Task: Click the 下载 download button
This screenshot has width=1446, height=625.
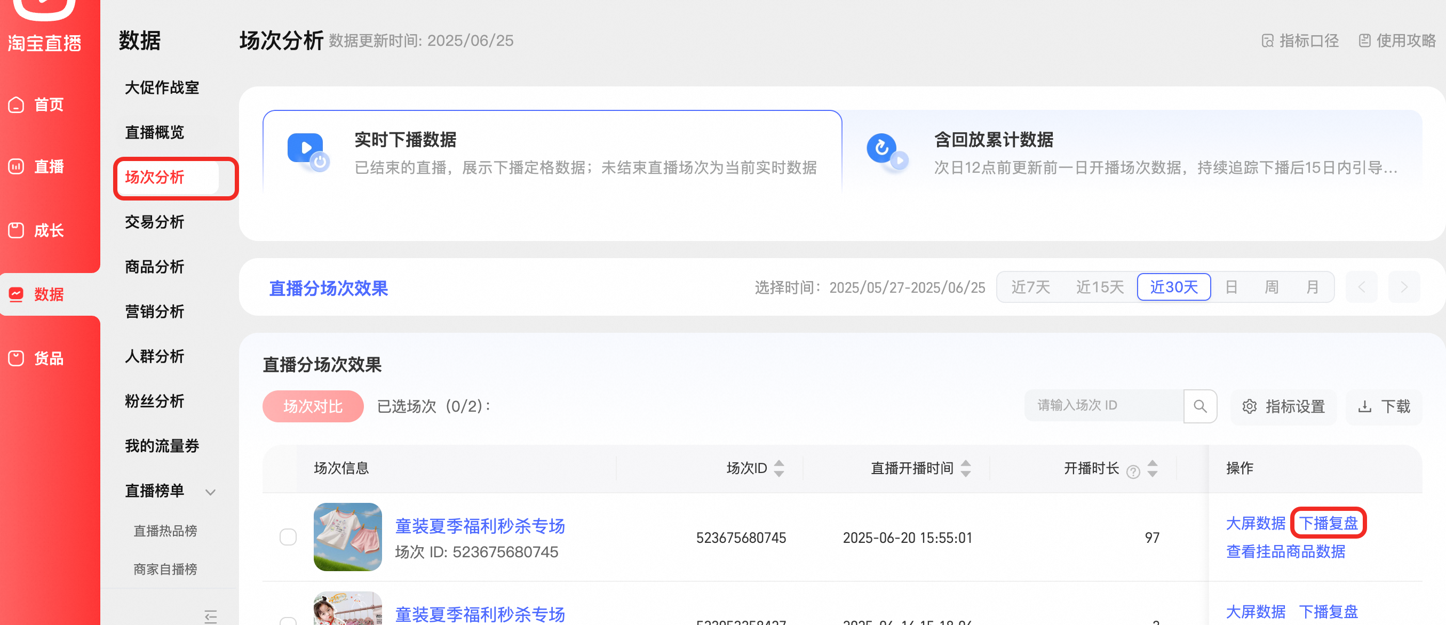Action: point(1383,406)
